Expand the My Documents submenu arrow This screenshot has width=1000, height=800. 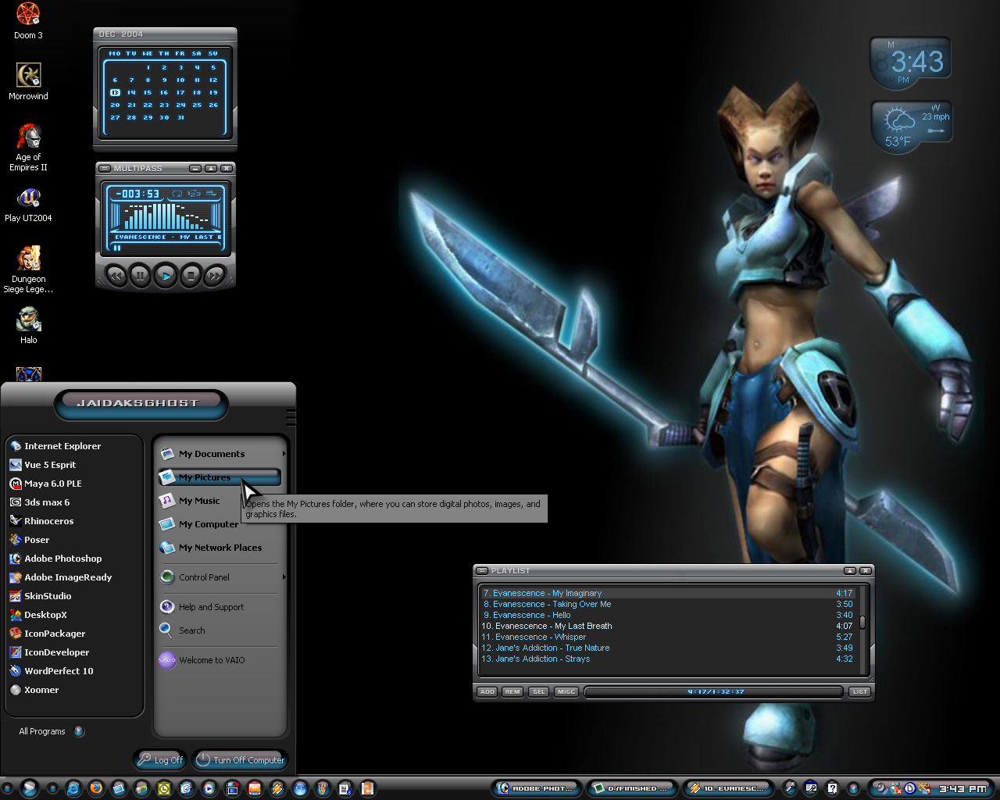pos(284,454)
